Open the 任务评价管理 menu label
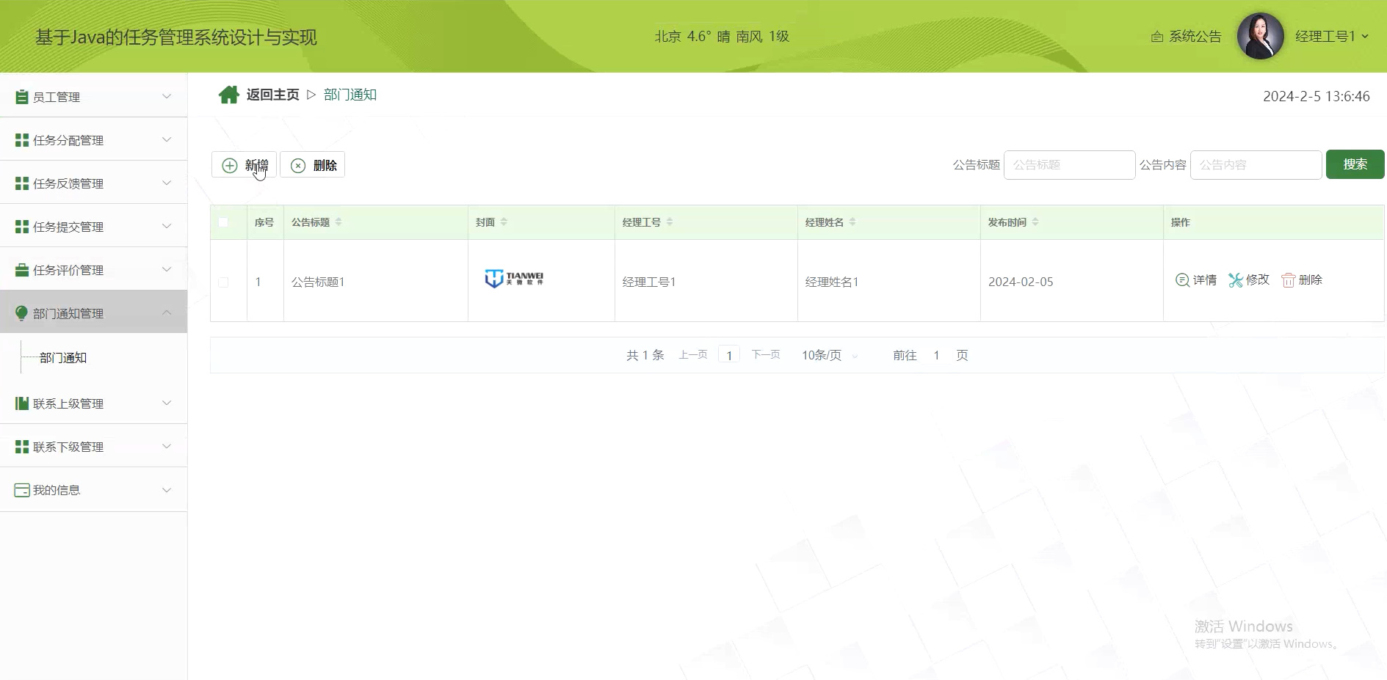The image size is (1387, 680). click(x=68, y=270)
